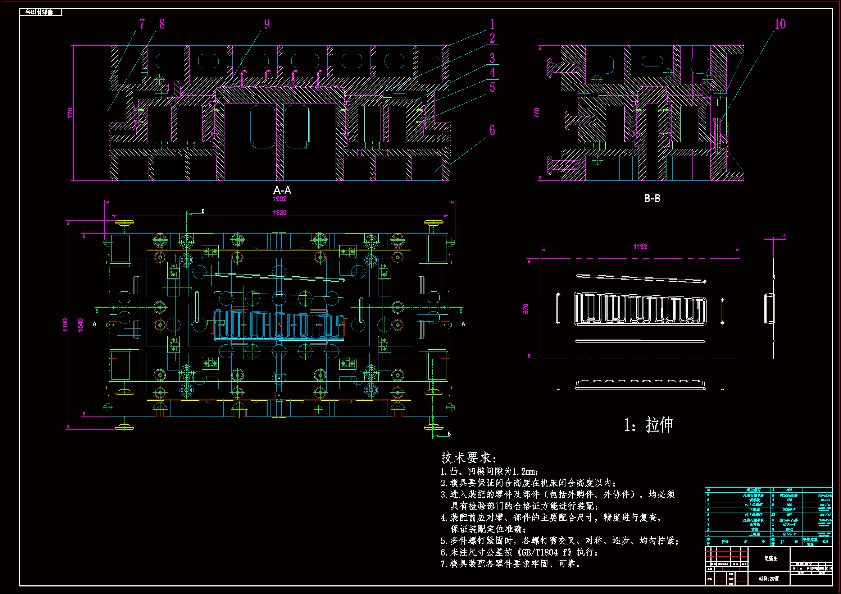Click the 1920 dimension text
Screen dimensions: 841x594
pyautogui.click(x=279, y=213)
